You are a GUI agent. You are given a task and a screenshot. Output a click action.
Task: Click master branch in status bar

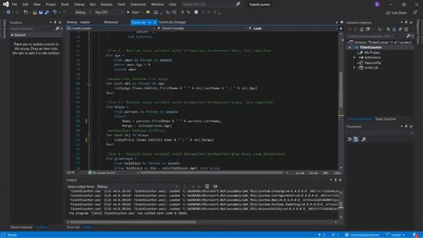[x=395, y=235]
